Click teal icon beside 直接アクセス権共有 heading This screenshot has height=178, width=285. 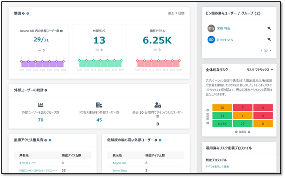50,140
